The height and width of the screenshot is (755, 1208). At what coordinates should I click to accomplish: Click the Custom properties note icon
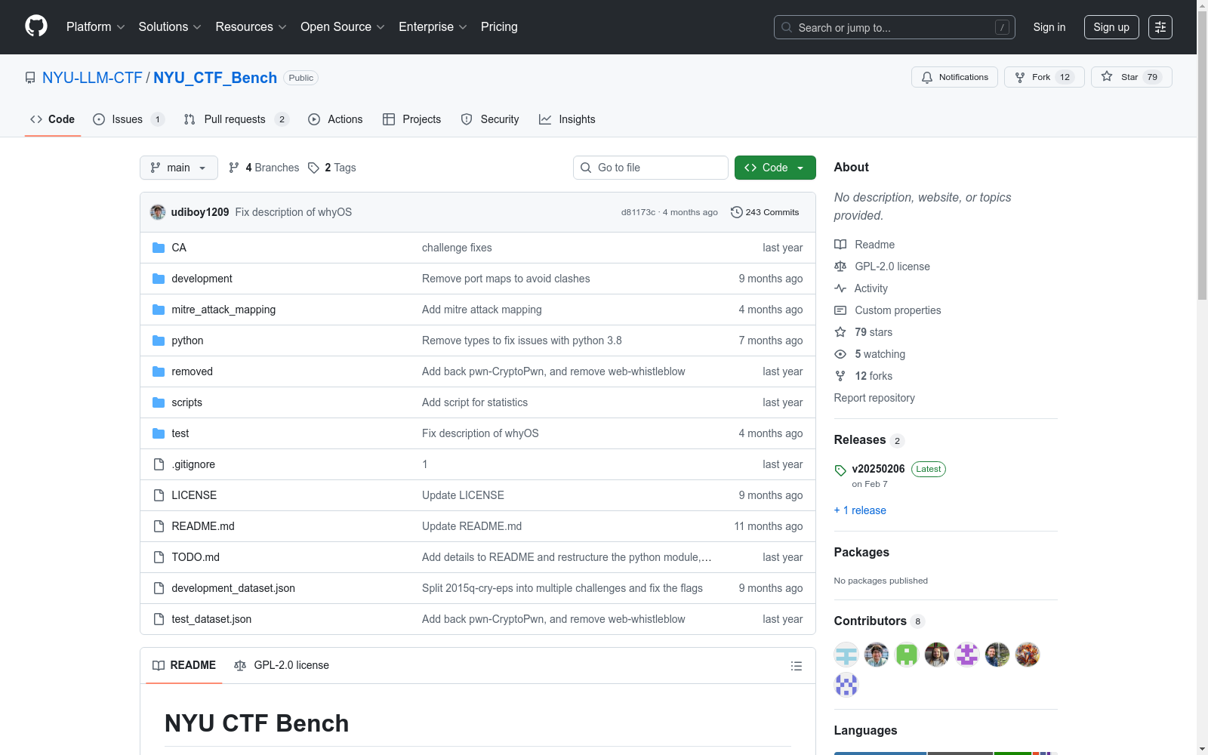pyautogui.click(x=840, y=310)
